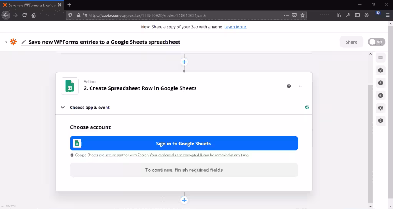The image size is (393, 209).
Task: Collapse the Choose app & event section
Action: click(63, 107)
